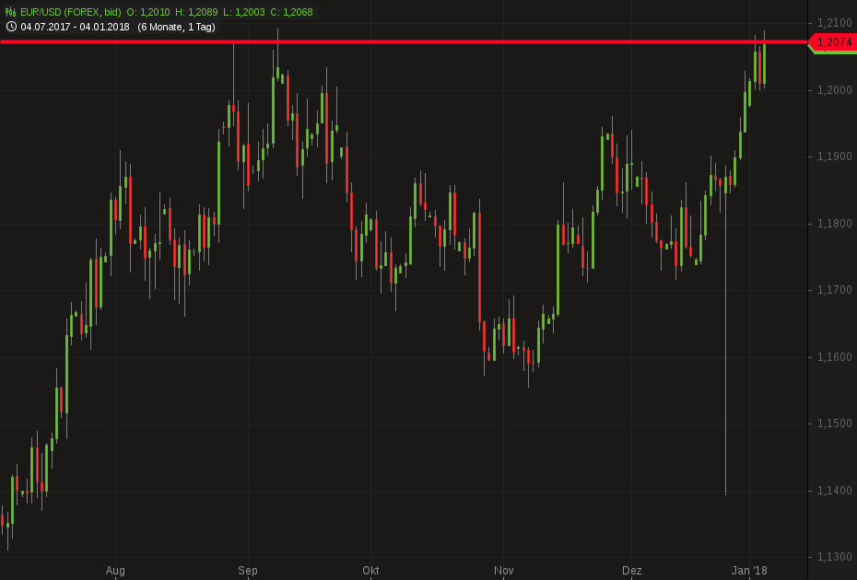
Task: Click the 1,1500 level on price axis
Action: click(833, 423)
